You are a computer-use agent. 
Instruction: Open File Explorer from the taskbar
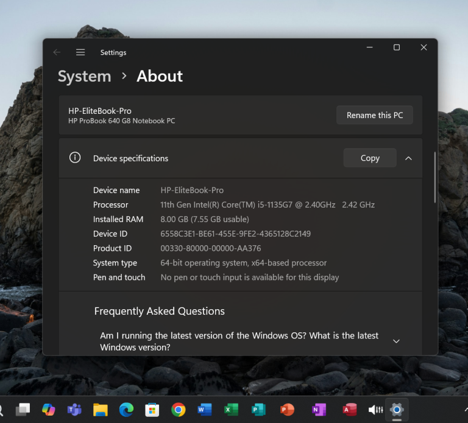pos(101,410)
